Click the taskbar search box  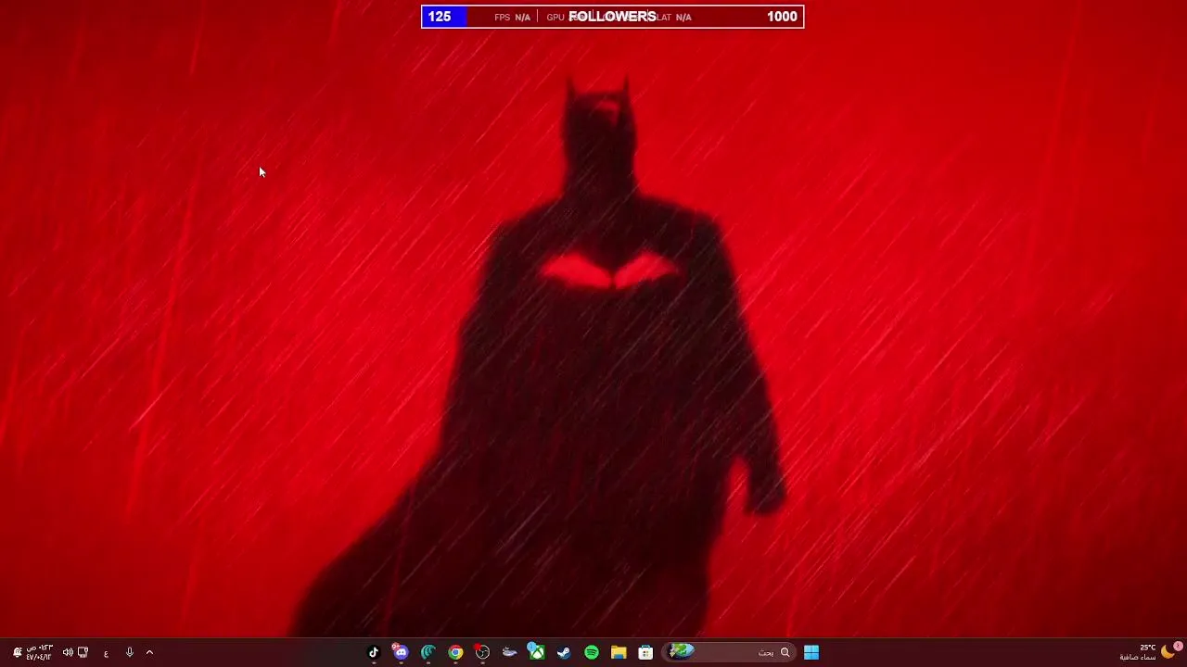coord(731,652)
